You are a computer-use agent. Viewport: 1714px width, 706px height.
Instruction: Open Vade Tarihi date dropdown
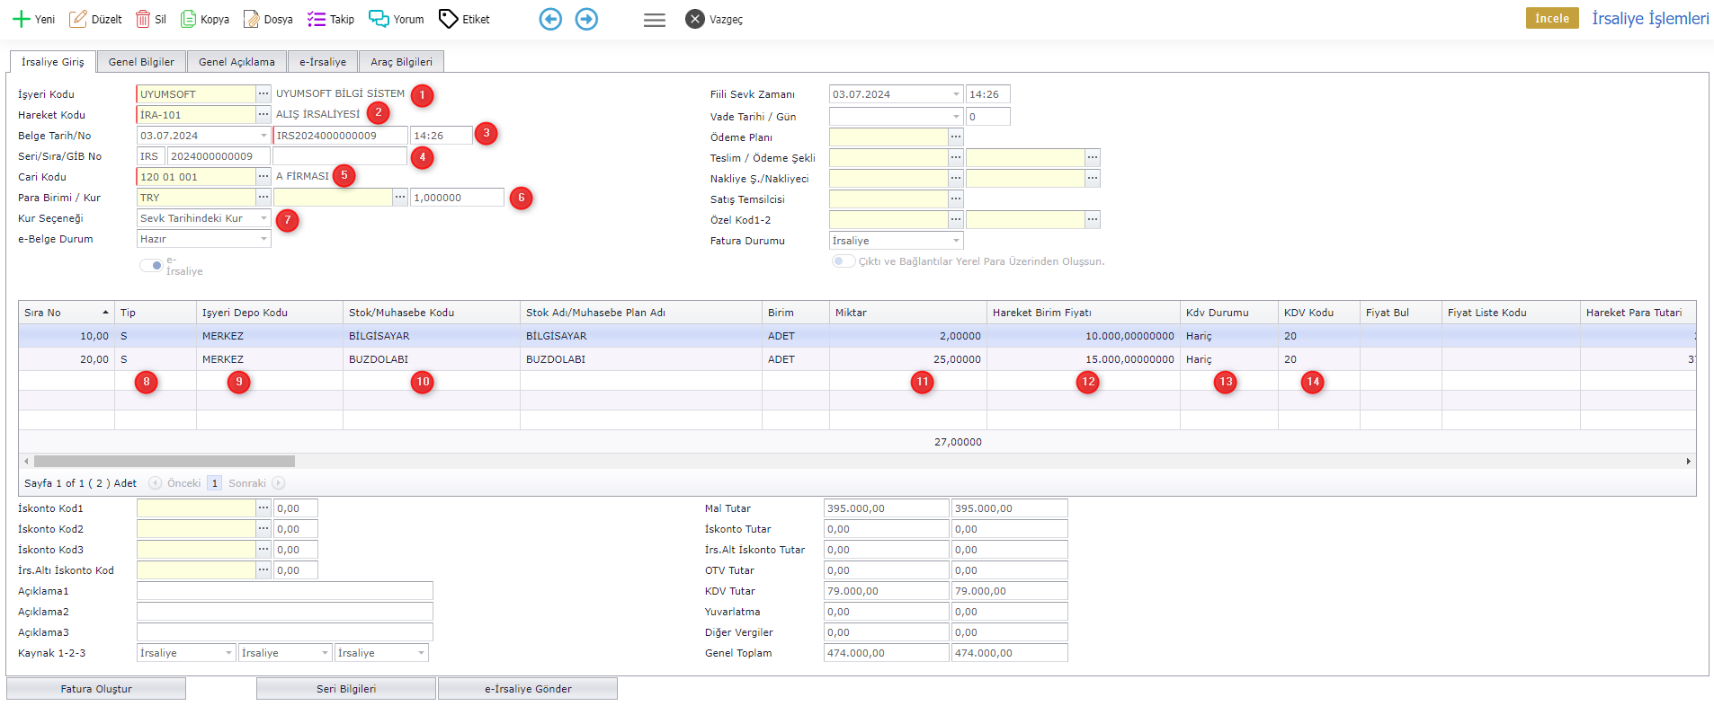tap(956, 117)
